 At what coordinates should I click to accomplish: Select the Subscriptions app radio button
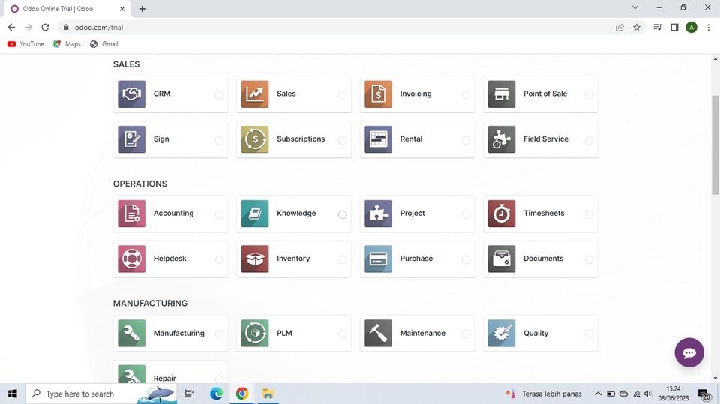pos(343,140)
